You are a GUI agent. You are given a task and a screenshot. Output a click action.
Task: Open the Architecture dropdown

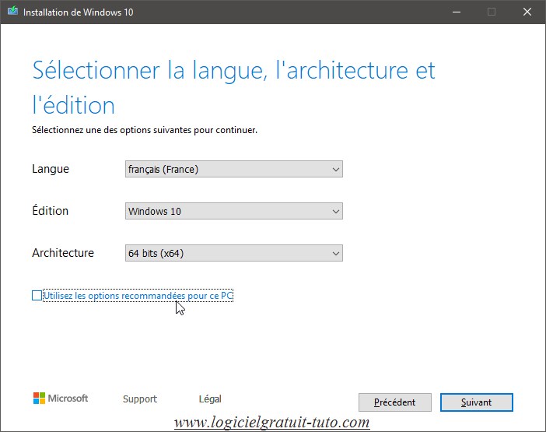click(x=234, y=253)
